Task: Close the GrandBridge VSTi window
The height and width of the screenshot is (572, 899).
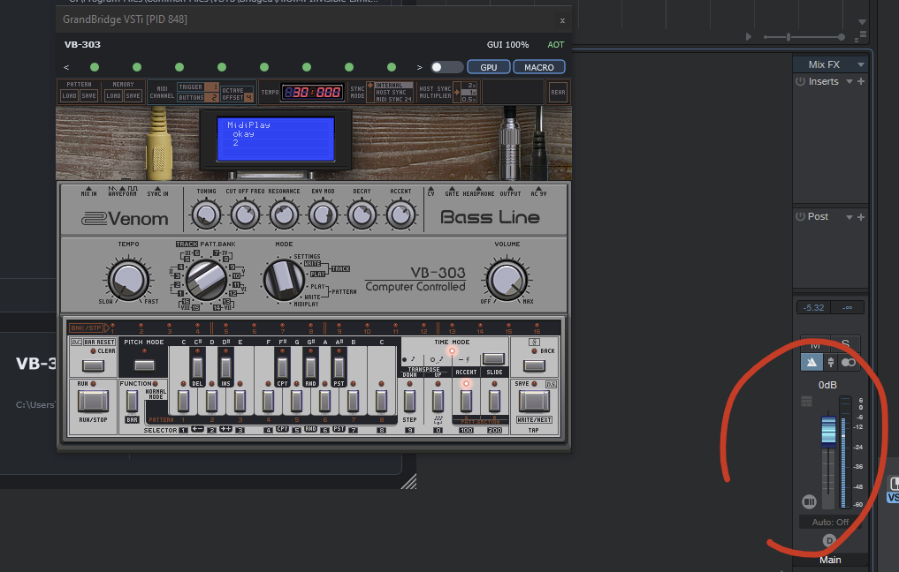Action: (x=562, y=20)
